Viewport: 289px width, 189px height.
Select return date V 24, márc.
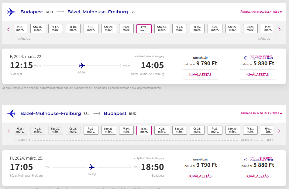[126, 130]
